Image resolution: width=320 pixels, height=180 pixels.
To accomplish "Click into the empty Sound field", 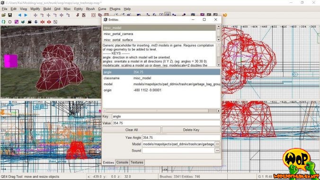I will click(178, 151).
